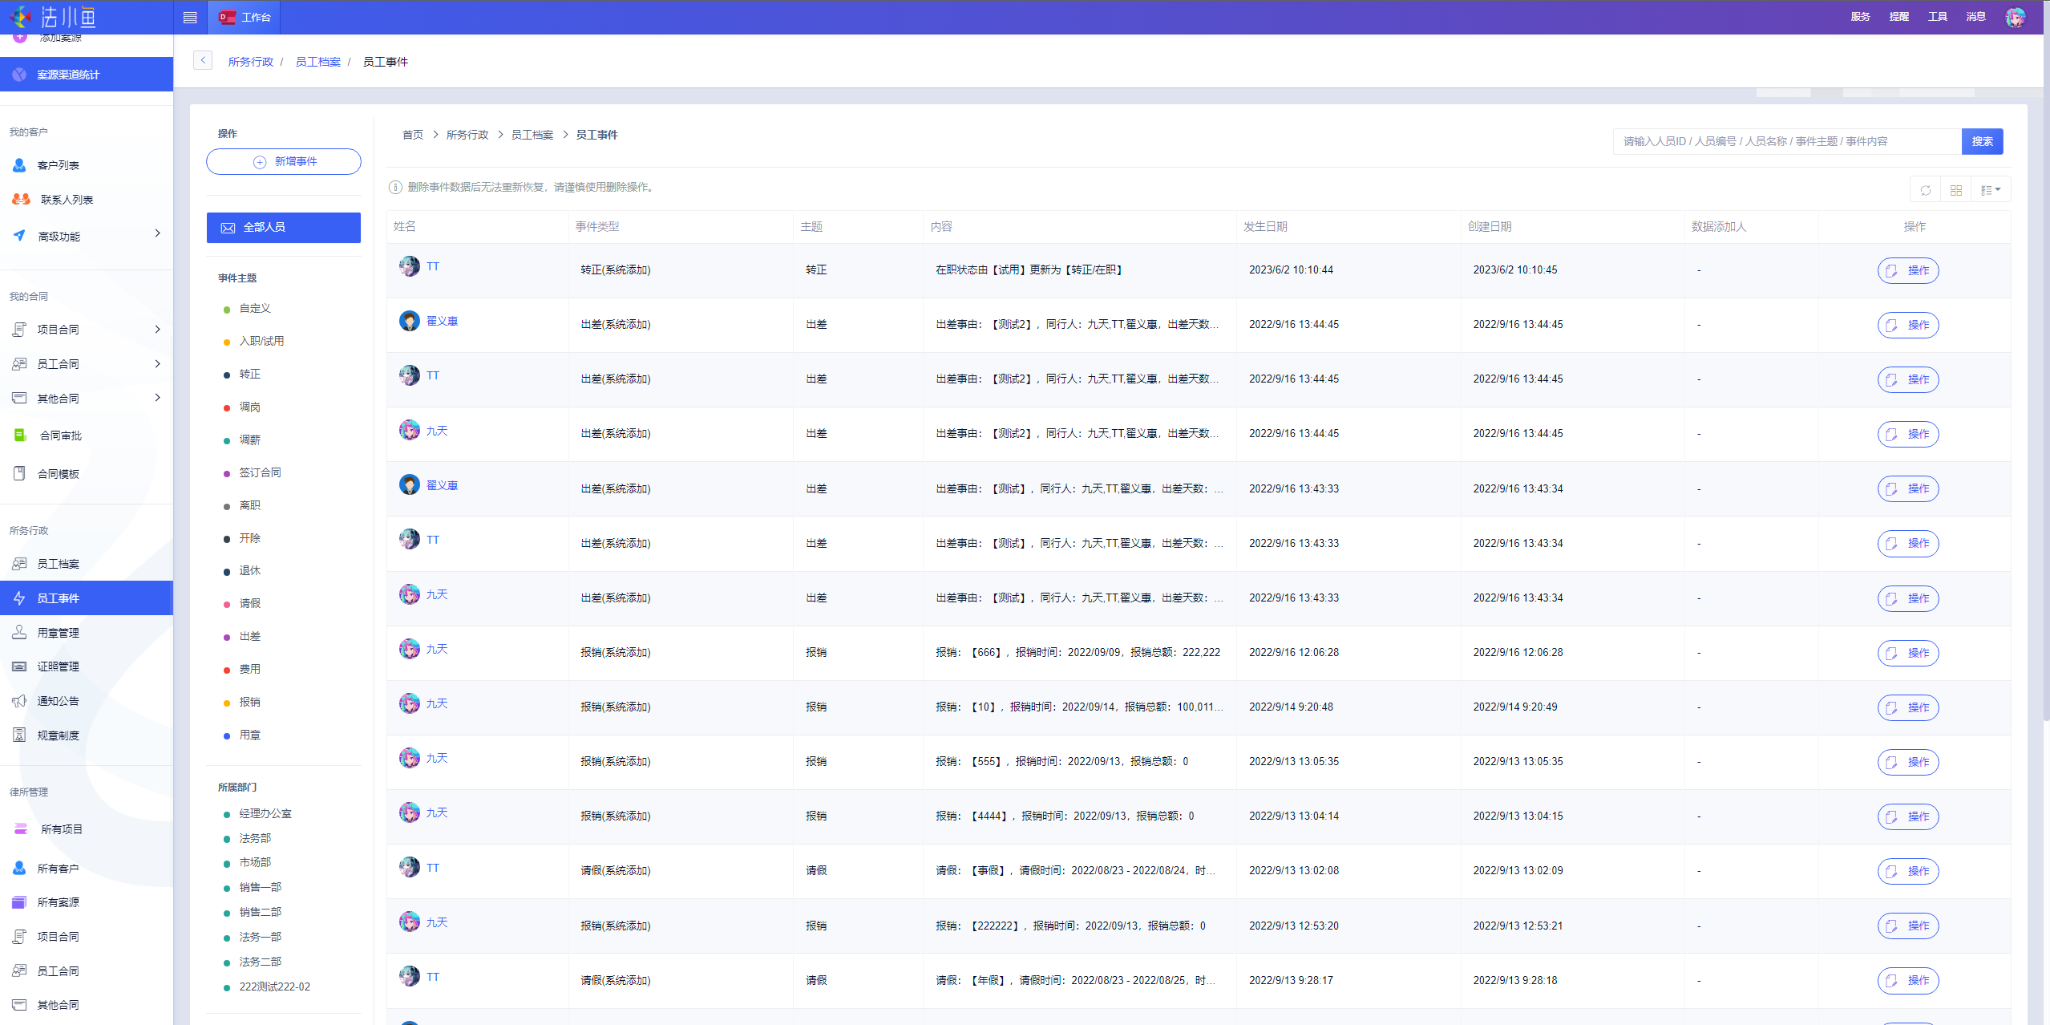Click the hamburger menu icon in top bar

(x=190, y=17)
